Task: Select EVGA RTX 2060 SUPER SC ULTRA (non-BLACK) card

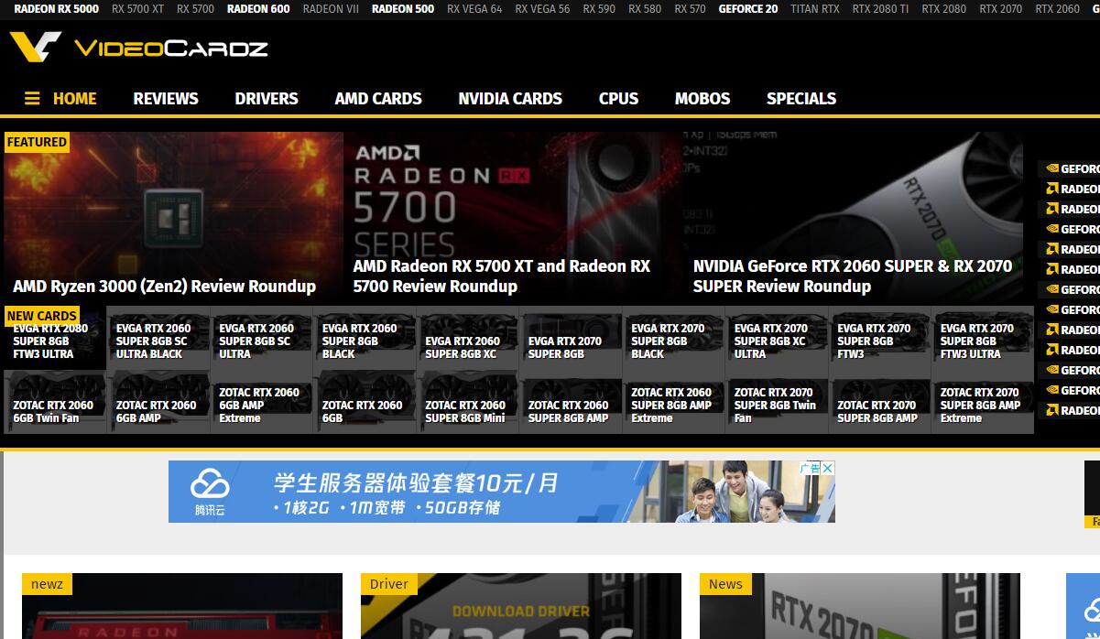Action: pos(261,338)
